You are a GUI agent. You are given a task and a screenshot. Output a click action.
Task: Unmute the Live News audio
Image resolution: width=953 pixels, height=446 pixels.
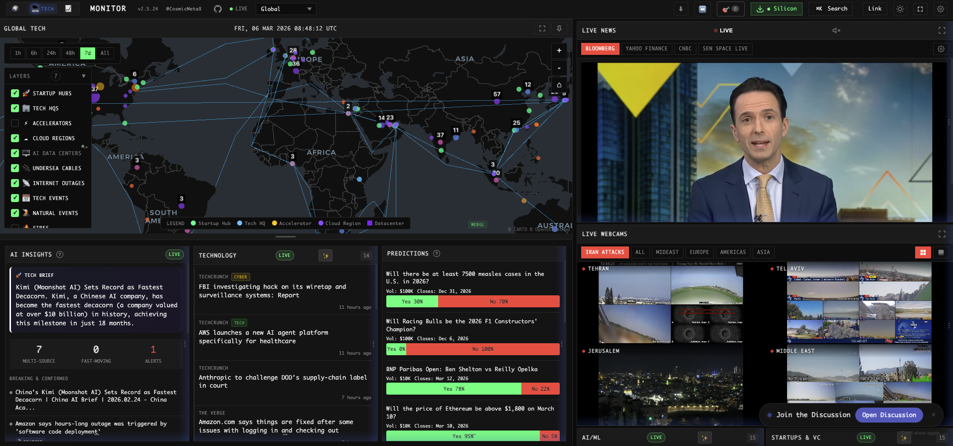(836, 30)
